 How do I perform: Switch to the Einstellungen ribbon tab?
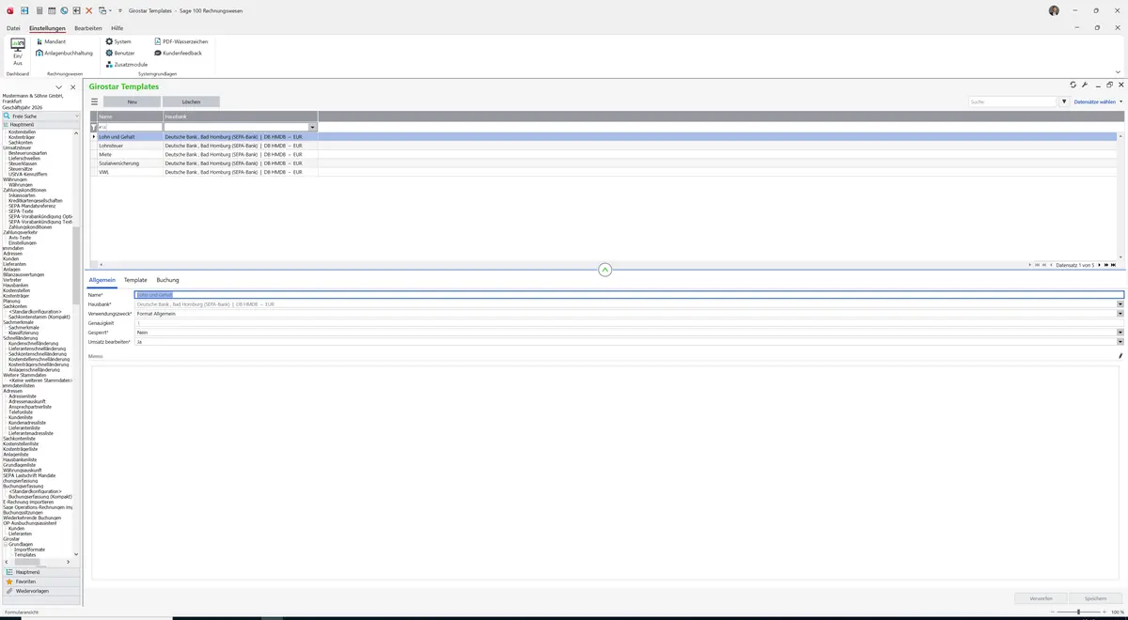pos(47,28)
